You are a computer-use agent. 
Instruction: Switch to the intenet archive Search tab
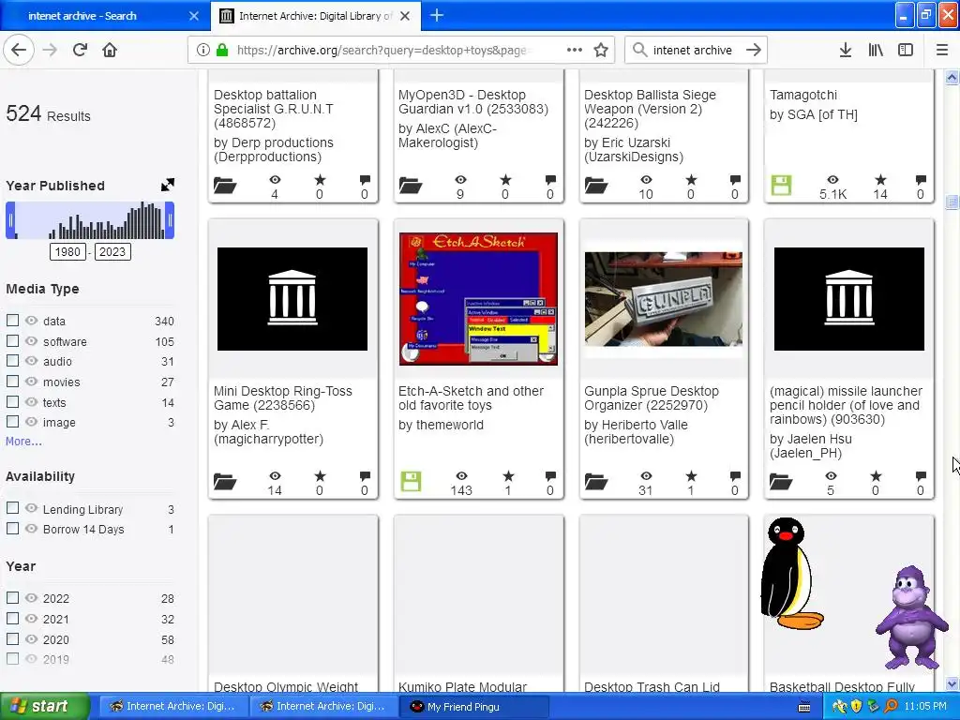coord(82,16)
